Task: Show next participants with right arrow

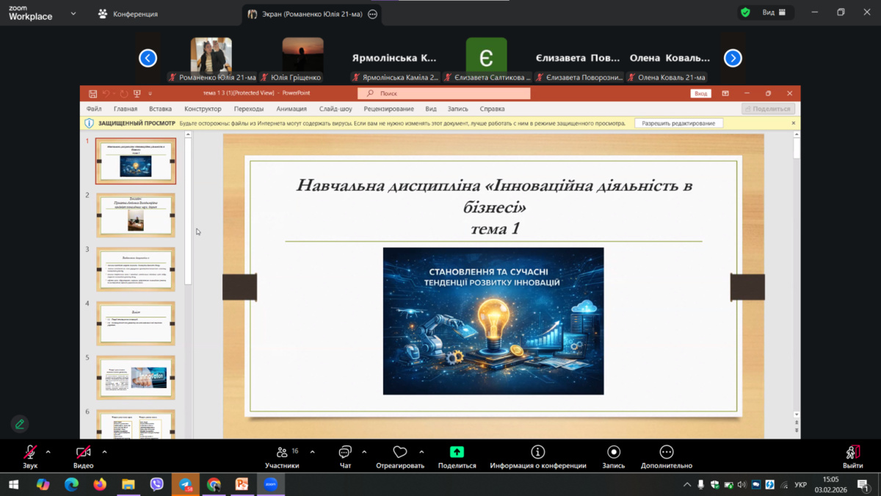Action: pos(732,58)
